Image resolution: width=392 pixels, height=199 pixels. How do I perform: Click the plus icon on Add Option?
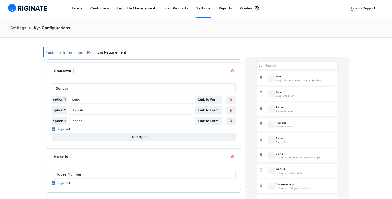(x=154, y=137)
